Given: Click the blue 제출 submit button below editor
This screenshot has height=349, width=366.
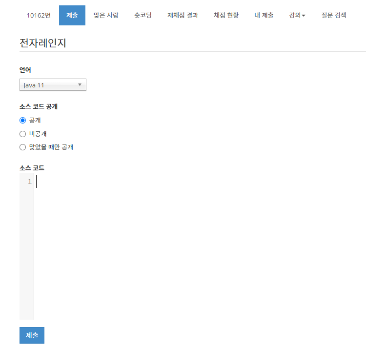Looking at the screenshot, I should tap(32, 335).
